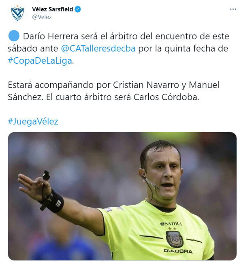The width and height of the screenshot is (241, 262).
Task: Click the referee's black wristband in photo
Action: coord(56,202)
